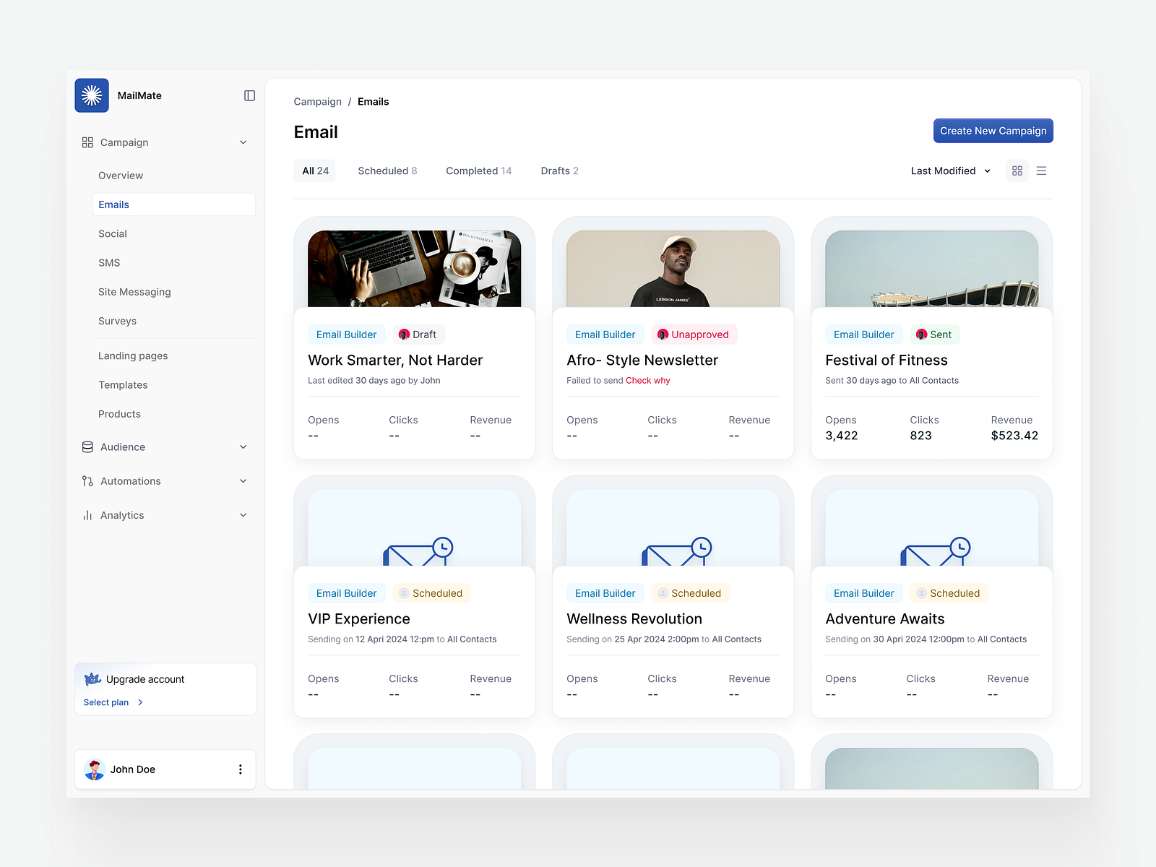This screenshot has width=1156, height=867.
Task: Click the Check why link
Action: tap(647, 381)
